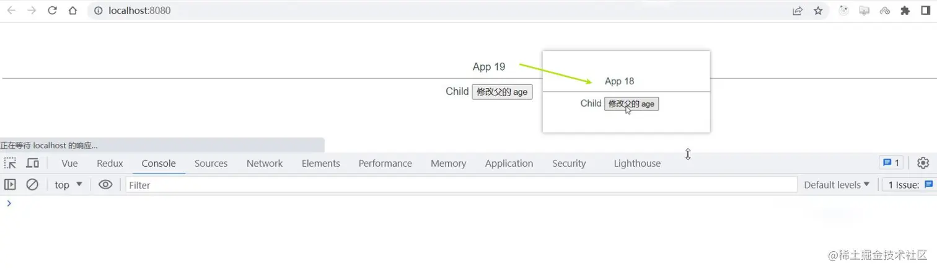Switch to the Network tab

[x=265, y=163]
